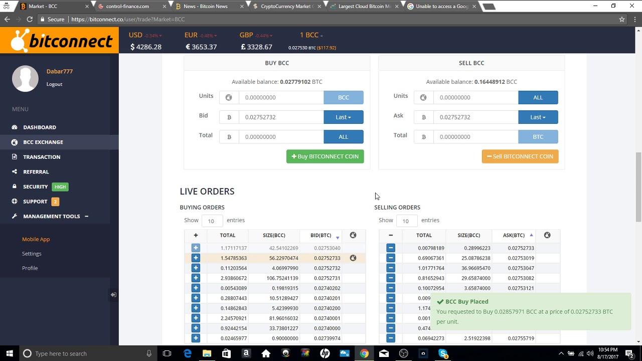Click the Sell BITCONNECT COIN button

(x=520, y=156)
